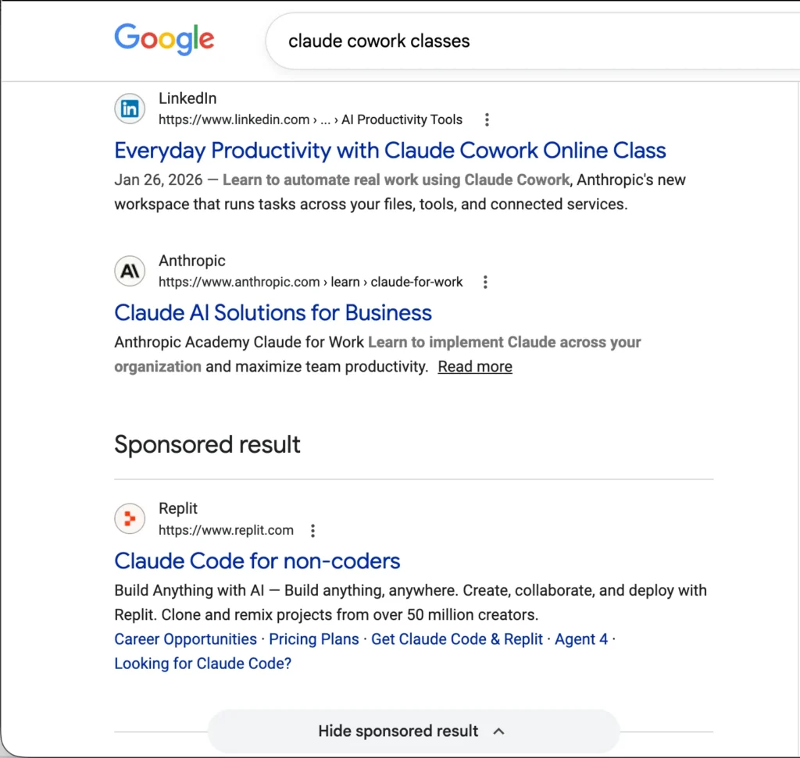Open the Agent 4 sitelink
Image resolution: width=800 pixels, height=758 pixels.
point(581,639)
